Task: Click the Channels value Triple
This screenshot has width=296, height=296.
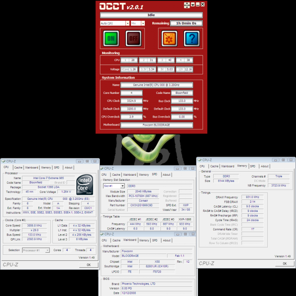Action: [x=278, y=176]
